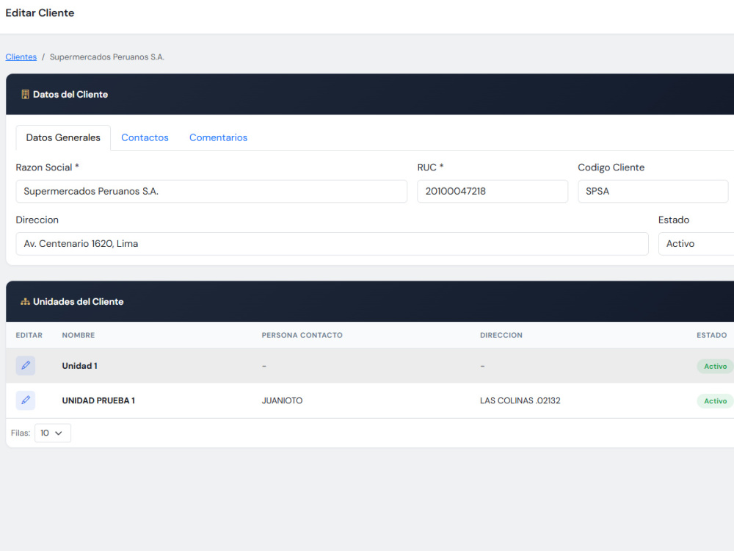Click the Datos del Cliente panel header title

pos(70,94)
